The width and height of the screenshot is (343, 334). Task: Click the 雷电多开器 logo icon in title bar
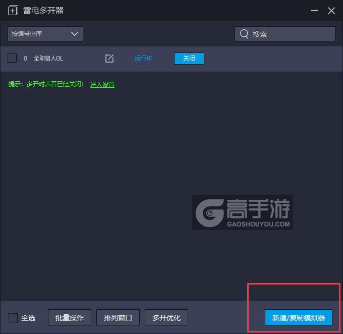13,10
